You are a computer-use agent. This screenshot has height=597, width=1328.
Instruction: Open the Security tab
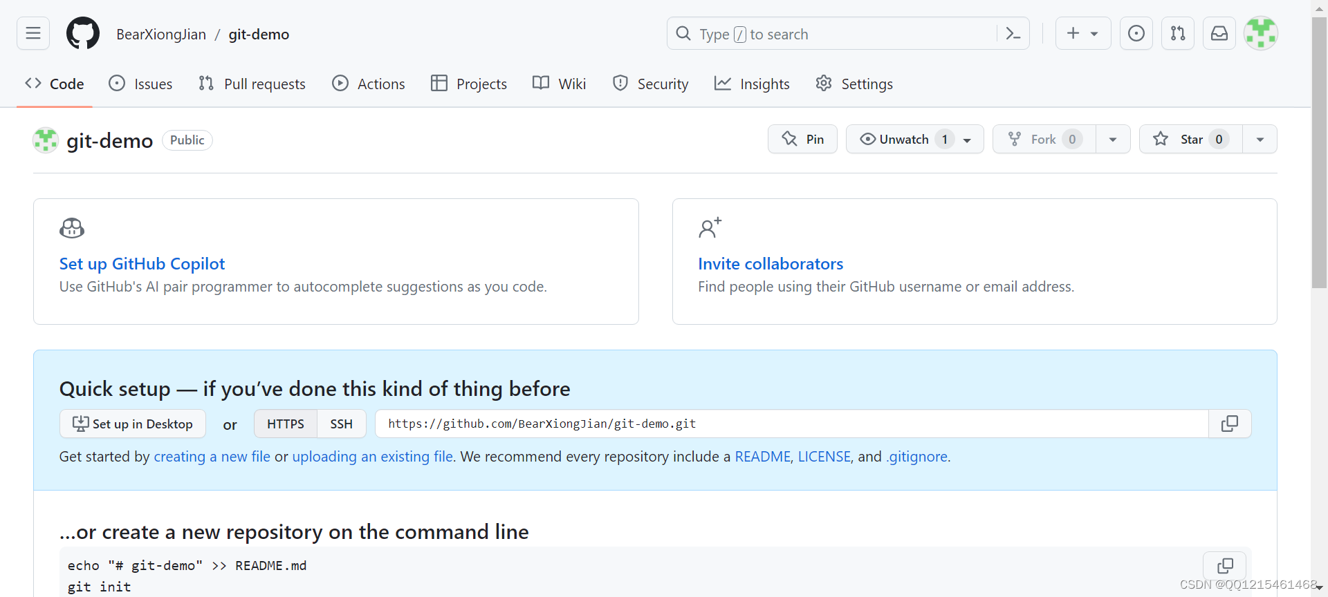pos(651,84)
